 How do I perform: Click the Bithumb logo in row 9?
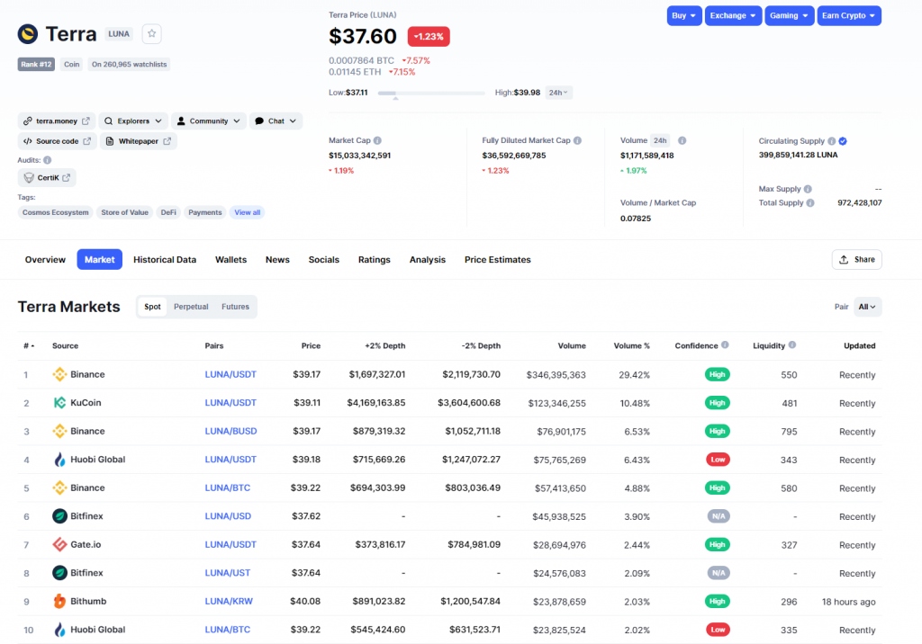click(59, 601)
